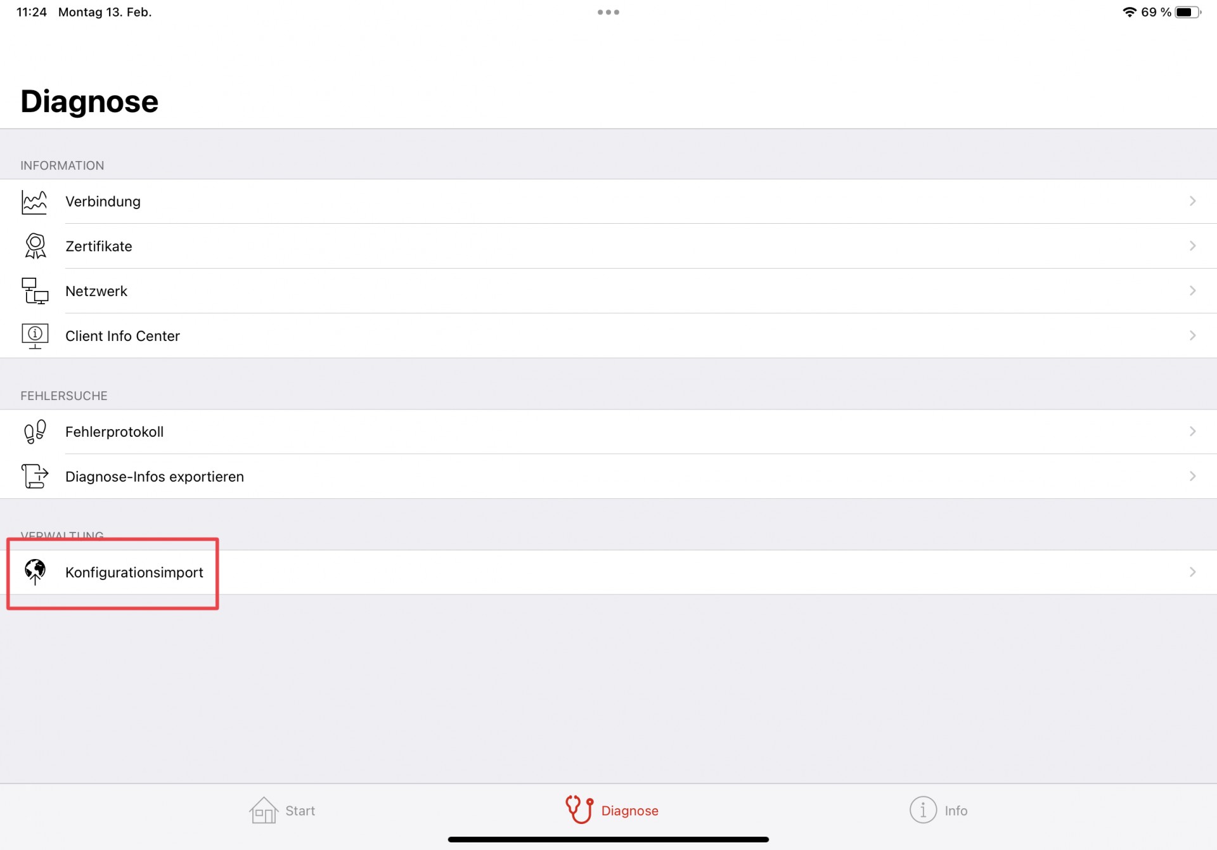Open Konfigurationsimport via its chevron arrow

[1192, 572]
